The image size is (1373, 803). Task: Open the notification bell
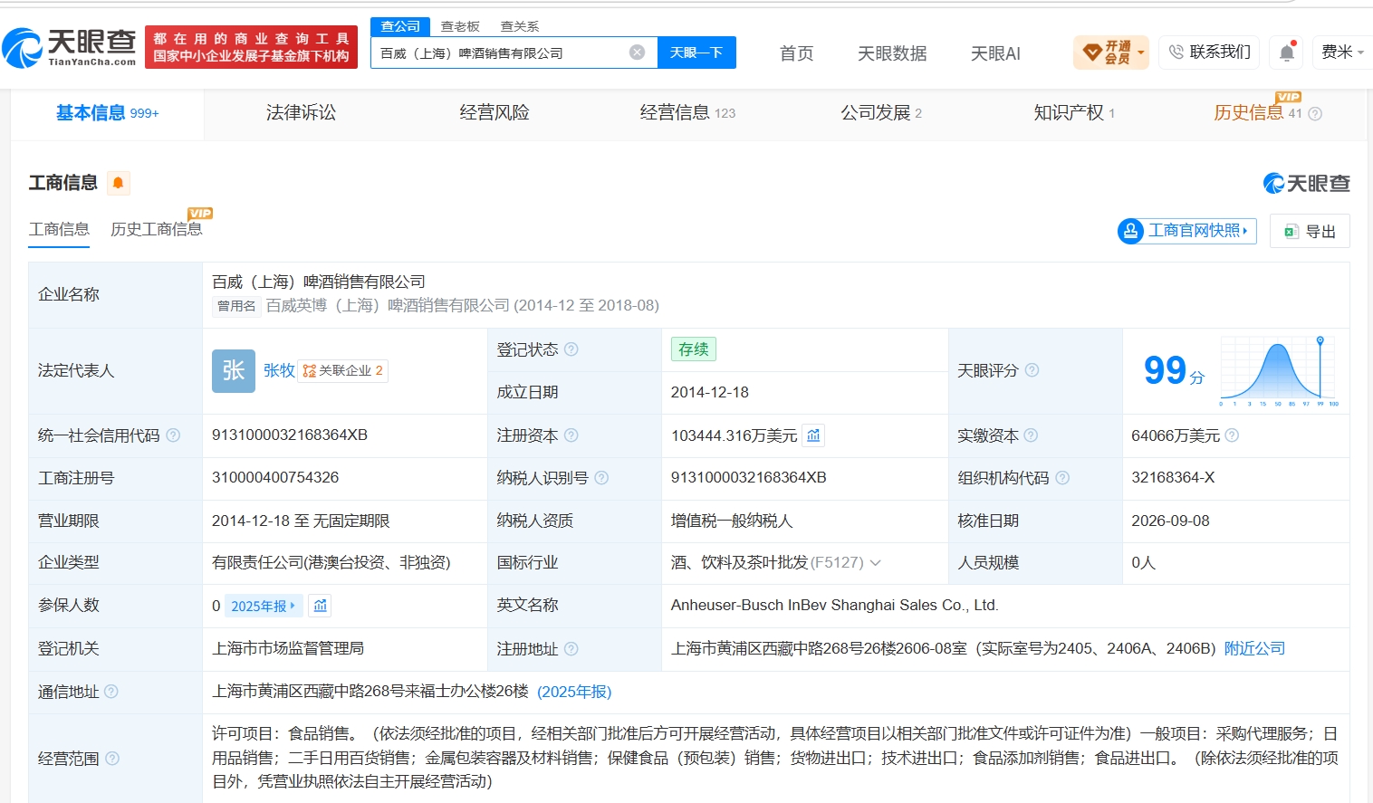(1287, 53)
